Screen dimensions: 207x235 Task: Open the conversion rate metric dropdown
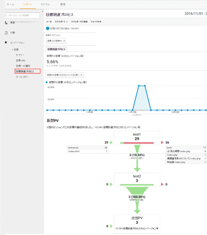(65, 75)
